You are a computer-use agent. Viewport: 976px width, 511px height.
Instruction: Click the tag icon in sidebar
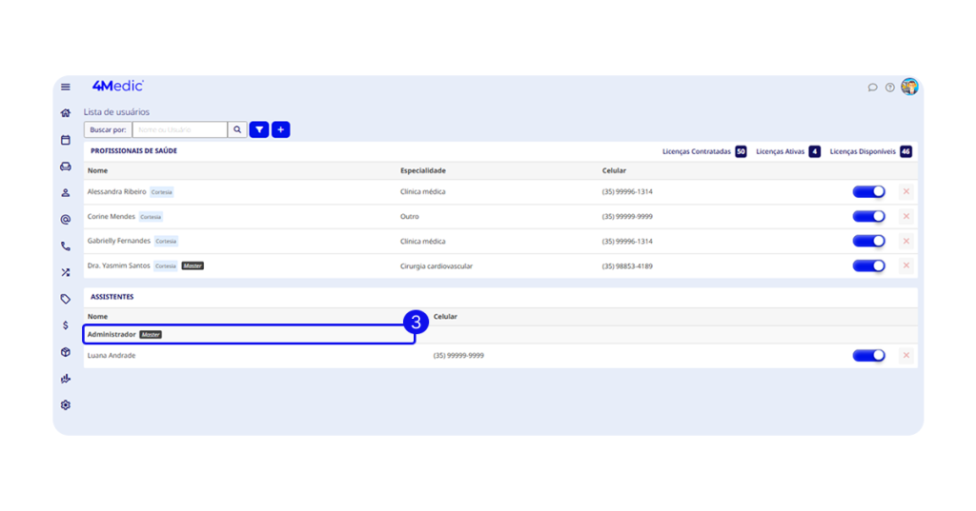pos(66,299)
